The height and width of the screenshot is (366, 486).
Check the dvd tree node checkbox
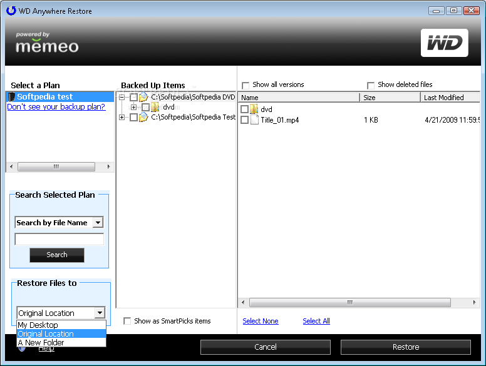coord(145,108)
